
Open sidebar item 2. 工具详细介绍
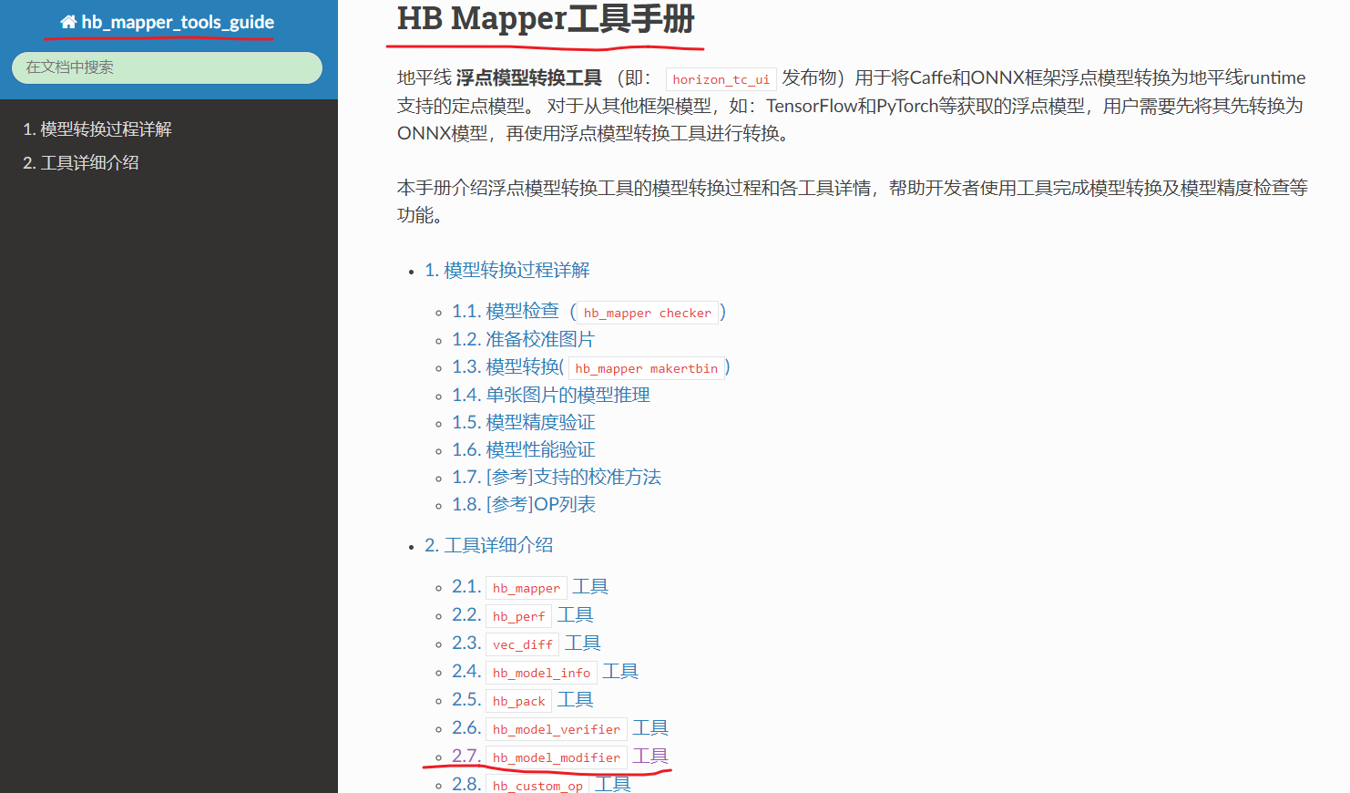pyautogui.click(x=81, y=163)
